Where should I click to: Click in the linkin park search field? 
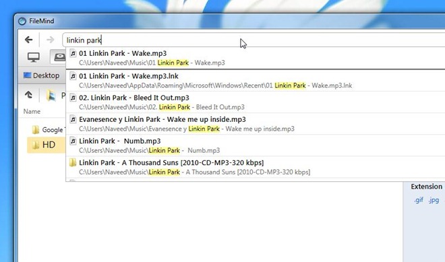coord(254,40)
